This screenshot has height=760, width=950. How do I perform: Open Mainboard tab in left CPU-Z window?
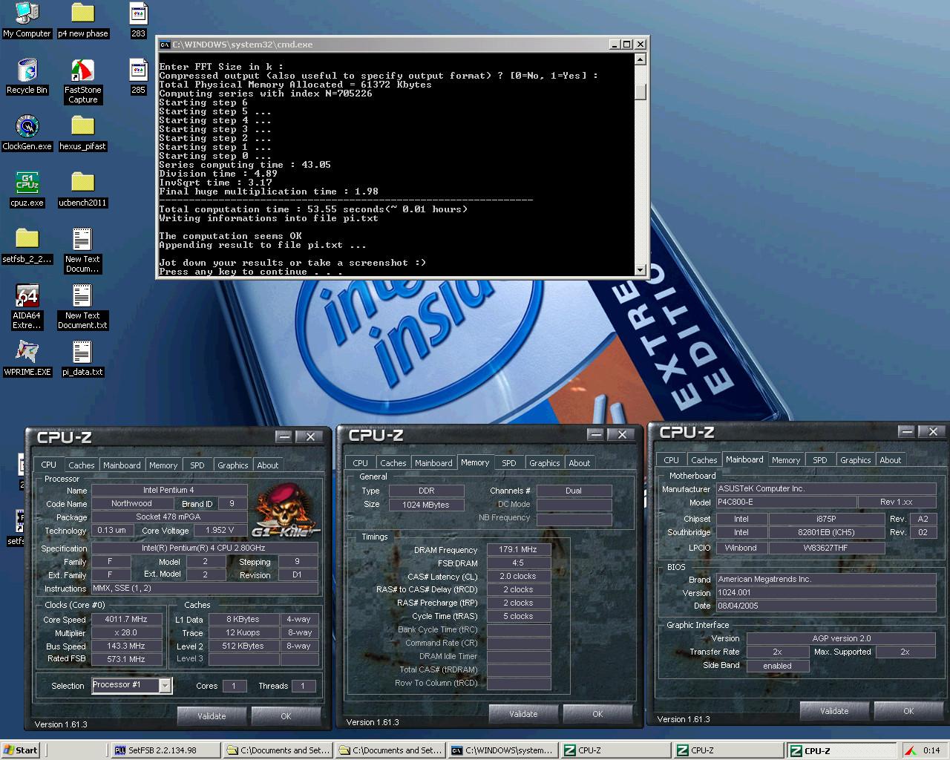[122, 465]
